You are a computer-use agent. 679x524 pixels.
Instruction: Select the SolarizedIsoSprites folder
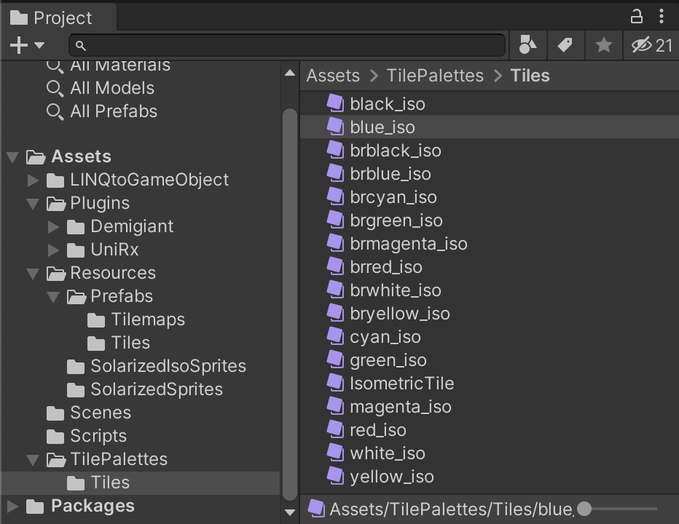[x=157, y=366]
